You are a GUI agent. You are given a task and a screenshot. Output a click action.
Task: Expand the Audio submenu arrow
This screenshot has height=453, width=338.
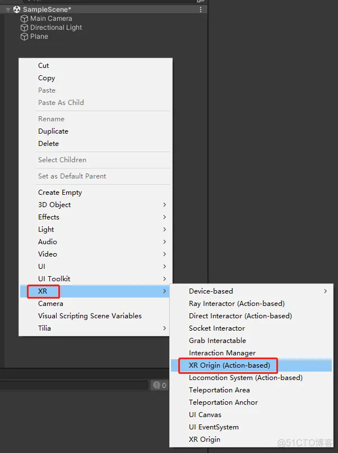click(x=164, y=242)
